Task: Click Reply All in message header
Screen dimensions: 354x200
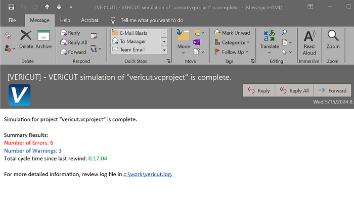Action: tap(294, 90)
